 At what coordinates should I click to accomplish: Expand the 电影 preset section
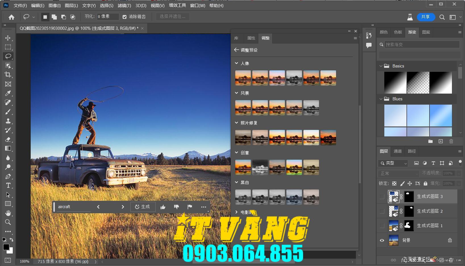pyautogui.click(x=236, y=212)
